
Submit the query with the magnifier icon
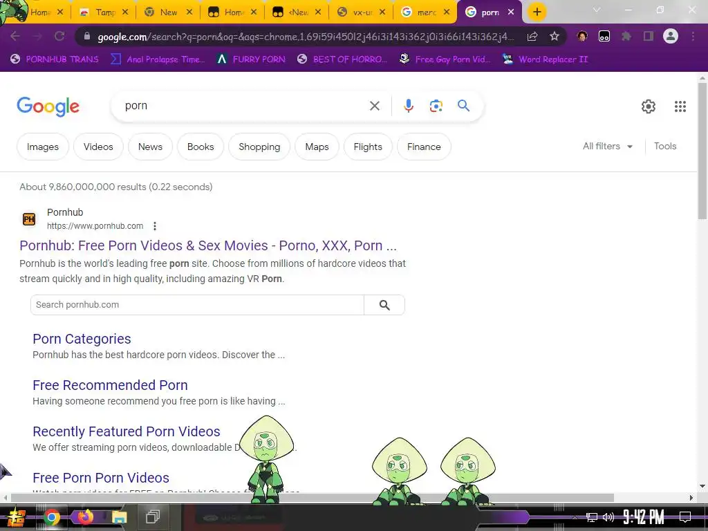463,106
